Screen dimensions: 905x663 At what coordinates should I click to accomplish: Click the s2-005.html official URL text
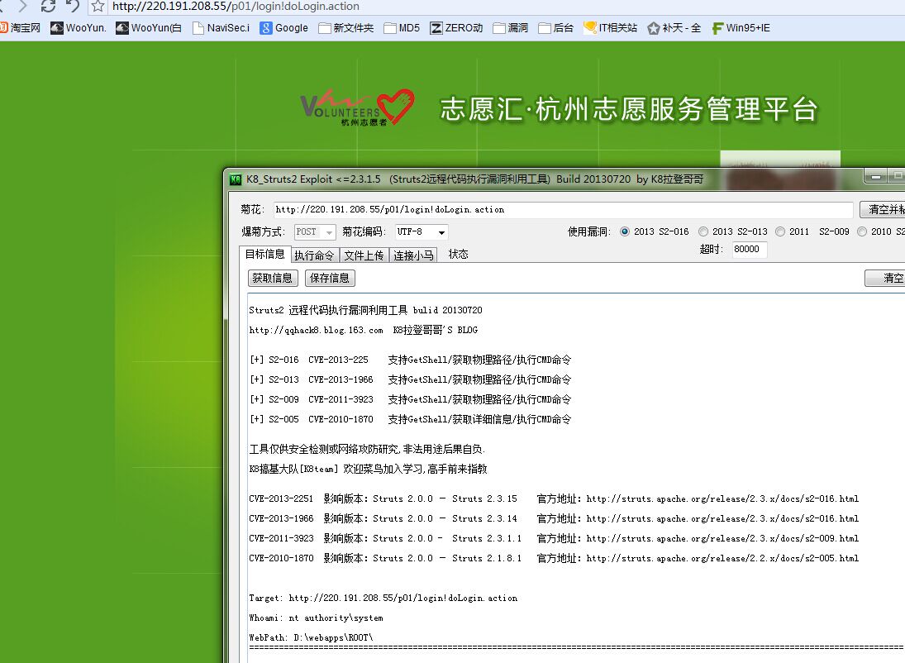coord(722,558)
